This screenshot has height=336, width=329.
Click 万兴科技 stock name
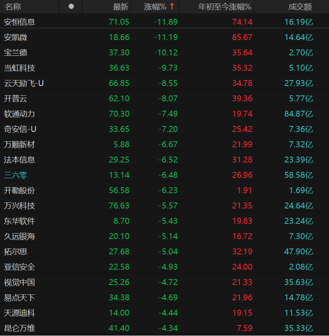(19, 206)
